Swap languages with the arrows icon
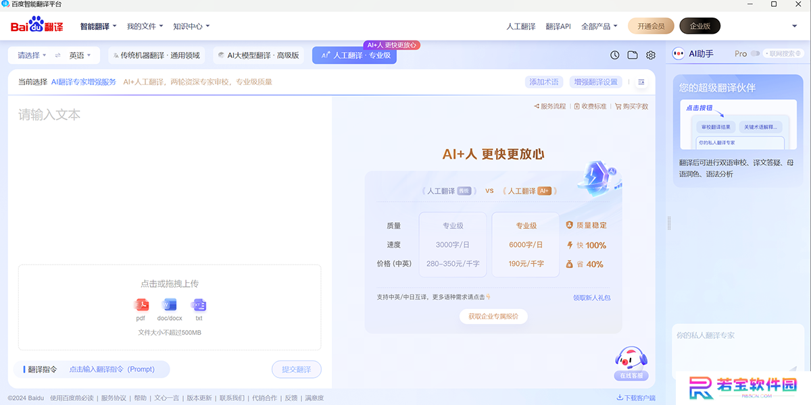 [58, 55]
